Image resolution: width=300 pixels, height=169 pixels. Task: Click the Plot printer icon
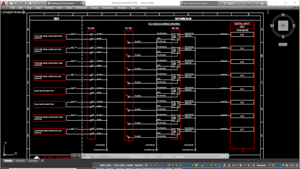click(x=30, y=3)
